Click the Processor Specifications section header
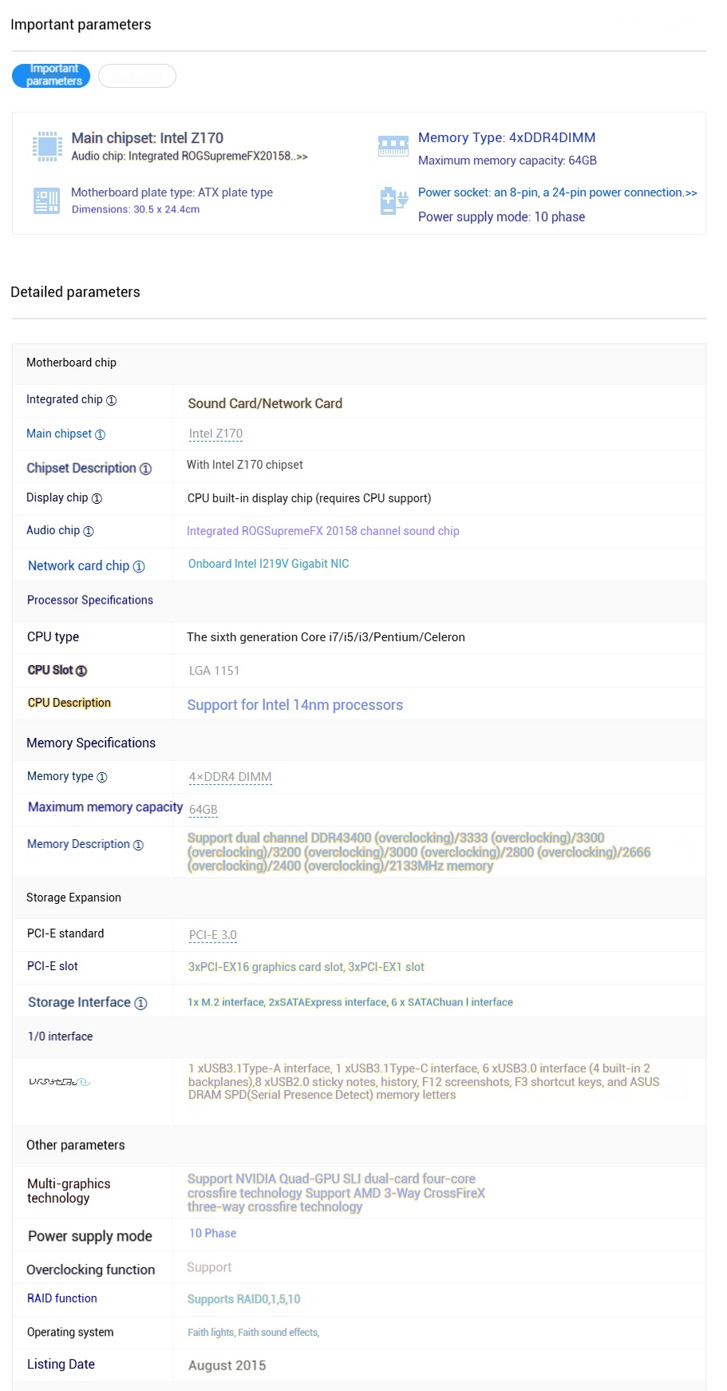The width and height of the screenshot is (727, 1391). 90,600
